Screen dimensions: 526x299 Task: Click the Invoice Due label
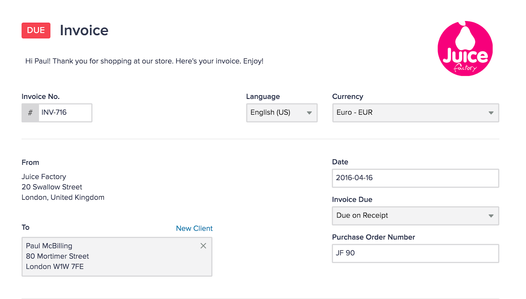pos(352,199)
